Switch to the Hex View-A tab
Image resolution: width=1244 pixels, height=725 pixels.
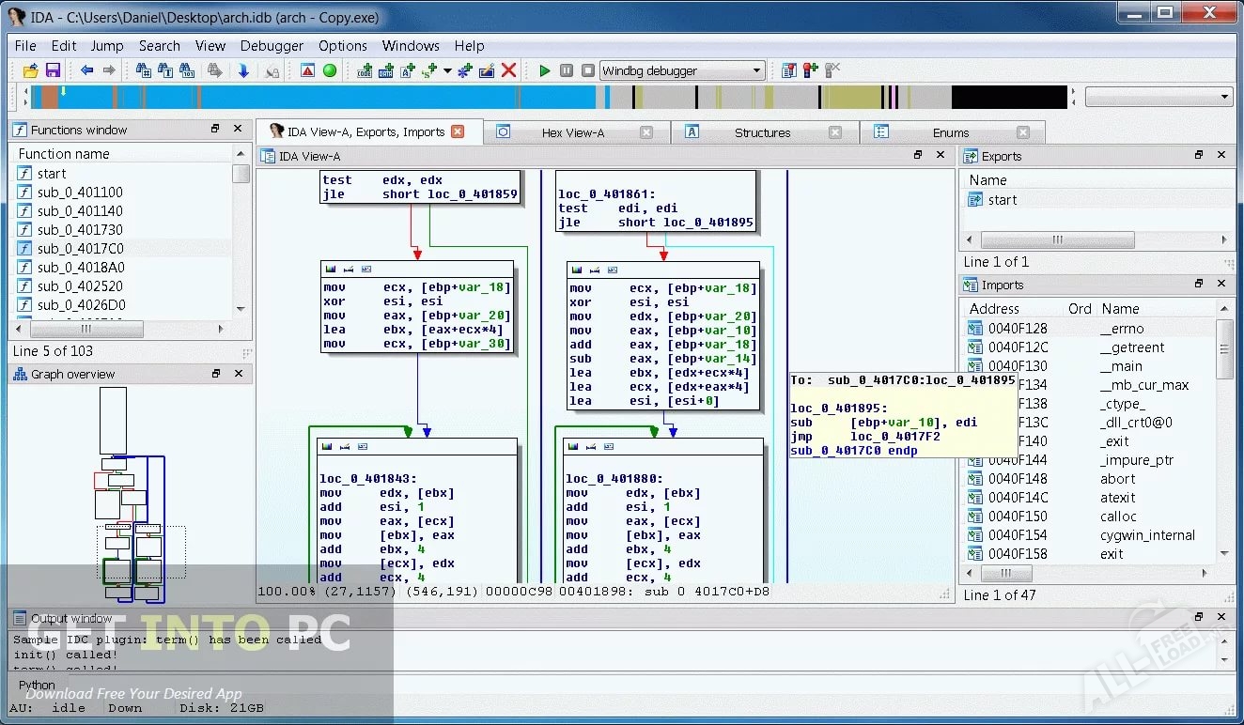572,132
